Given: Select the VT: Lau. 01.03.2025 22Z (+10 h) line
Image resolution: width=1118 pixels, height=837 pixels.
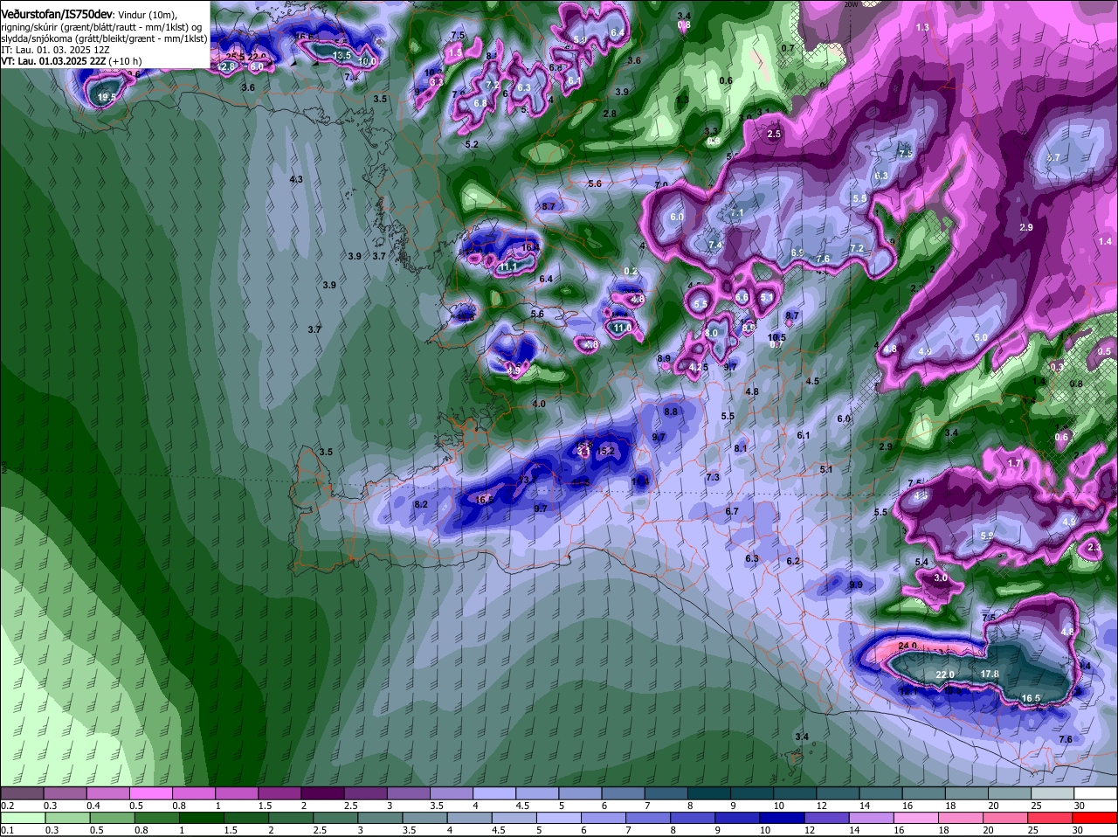Looking at the screenshot, I should [x=72, y=61].
